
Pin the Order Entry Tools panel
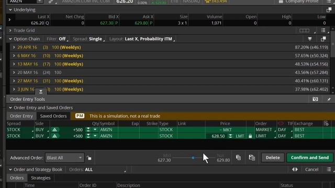coord(329,99)
